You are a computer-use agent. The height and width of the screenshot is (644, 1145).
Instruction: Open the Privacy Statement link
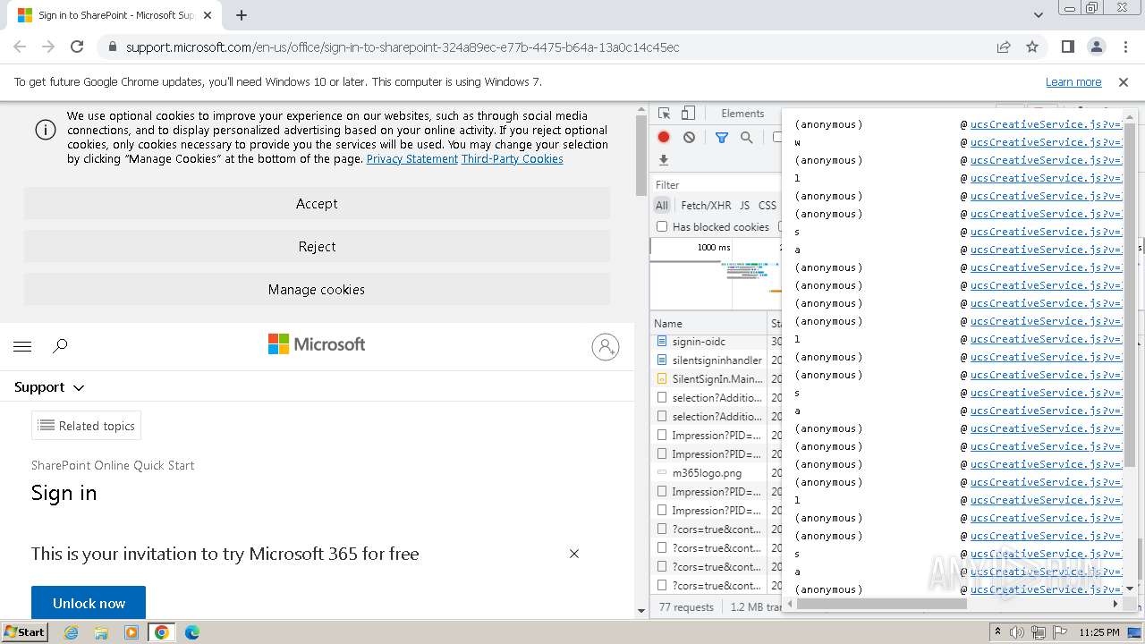[x=412, y=159]
